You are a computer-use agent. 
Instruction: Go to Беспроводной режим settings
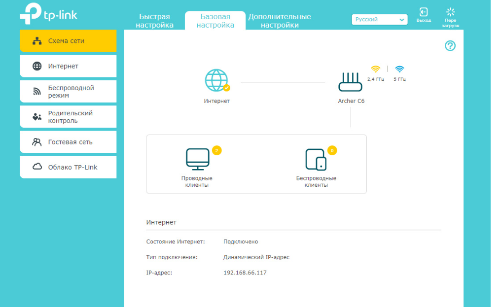[68, 91]
